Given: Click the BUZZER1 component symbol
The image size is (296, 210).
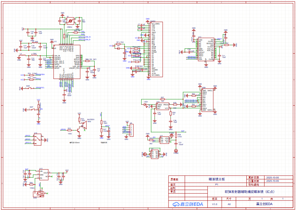Looking at the screenshot, I should pyautogui.click(x=85, y=124).
